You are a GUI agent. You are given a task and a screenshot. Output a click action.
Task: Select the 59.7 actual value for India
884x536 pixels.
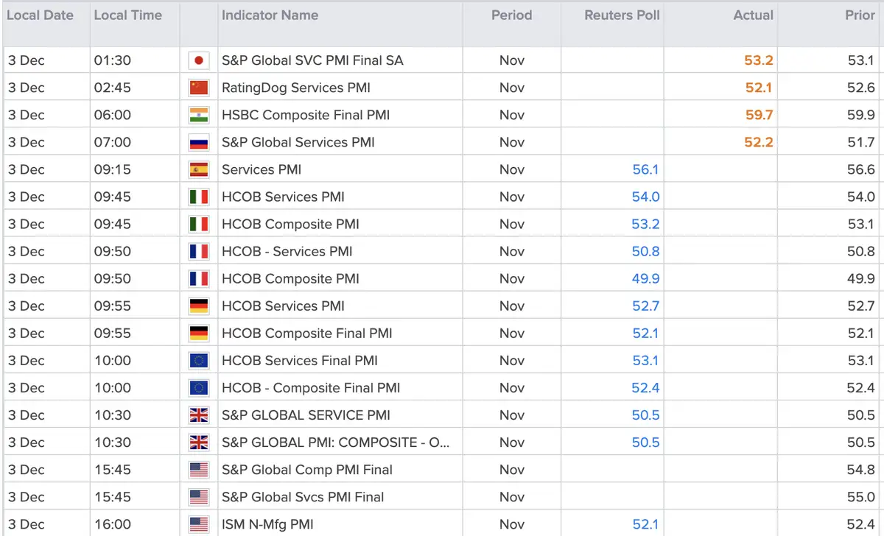click(759, 115)
